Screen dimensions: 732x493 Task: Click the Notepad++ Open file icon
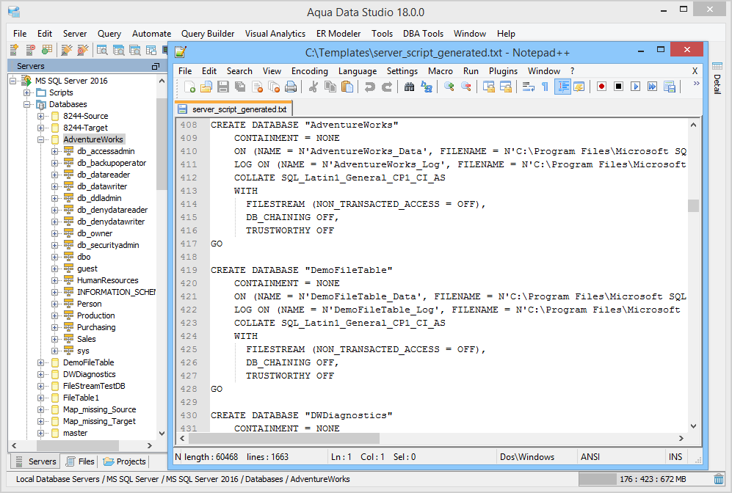tap(206, 87)
